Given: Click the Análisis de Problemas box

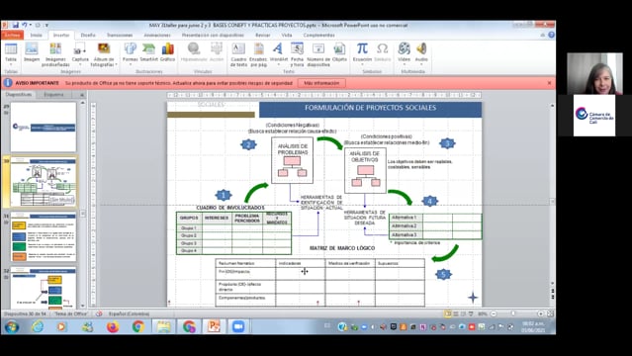Looking at the screenshot, I should tap(292, 160).
